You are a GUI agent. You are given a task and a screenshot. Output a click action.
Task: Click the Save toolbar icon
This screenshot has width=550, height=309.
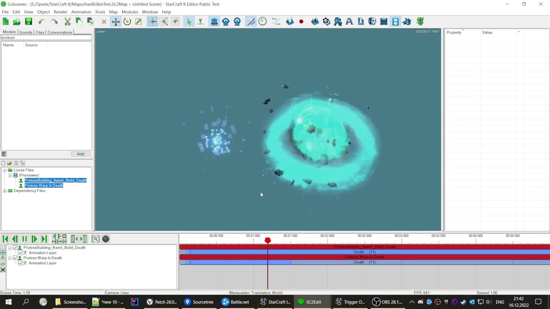click(28, 21)
